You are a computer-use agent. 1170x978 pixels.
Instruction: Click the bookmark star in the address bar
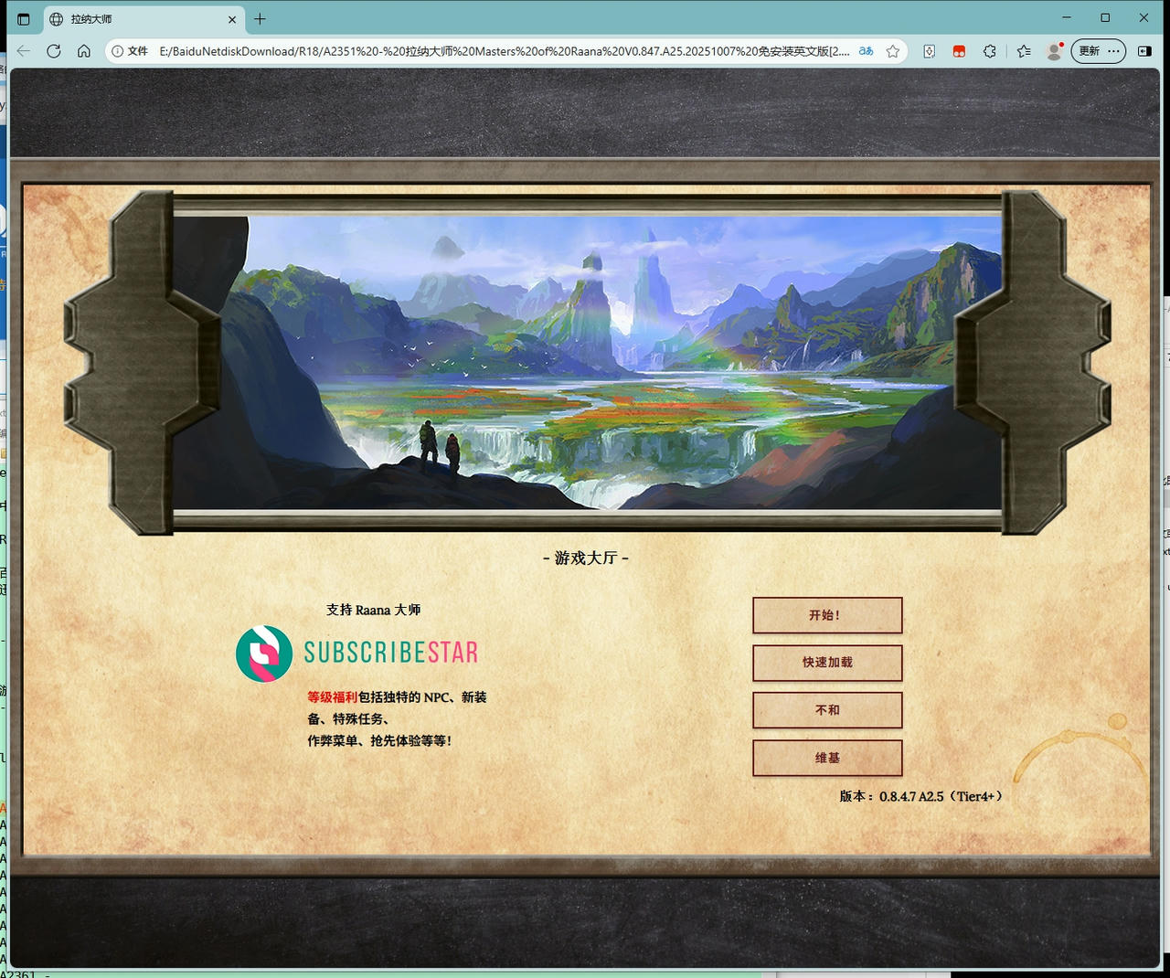pyautogui.click(x=893, y=51)
